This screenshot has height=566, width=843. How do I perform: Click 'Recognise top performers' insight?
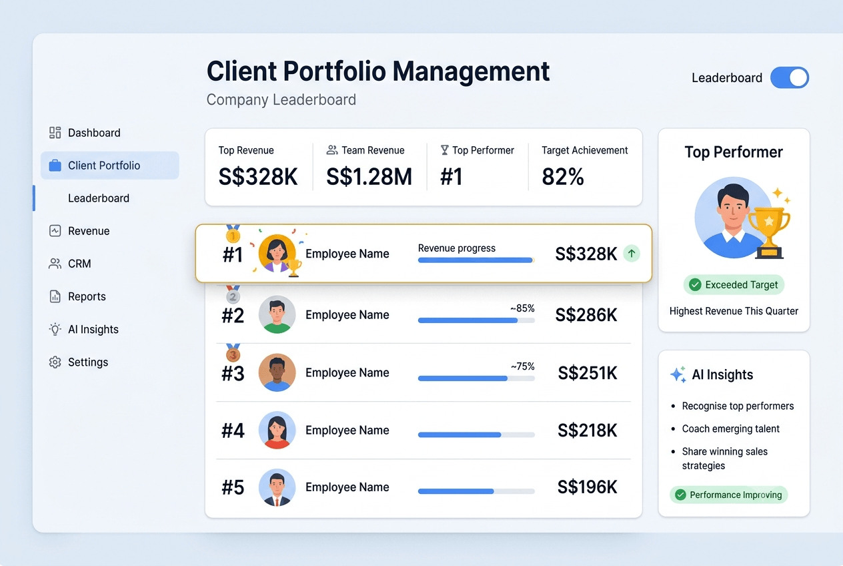pyautogui.click(x=738, y=406)
